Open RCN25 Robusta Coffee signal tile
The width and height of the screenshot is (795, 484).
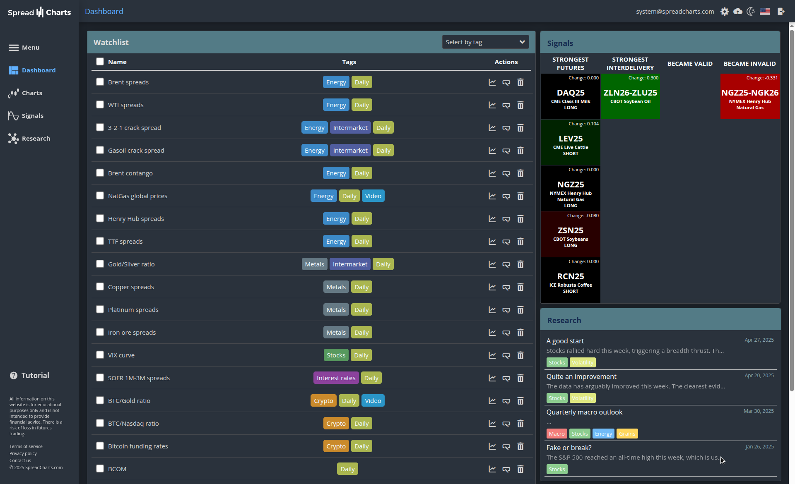(x=571, y=280)
